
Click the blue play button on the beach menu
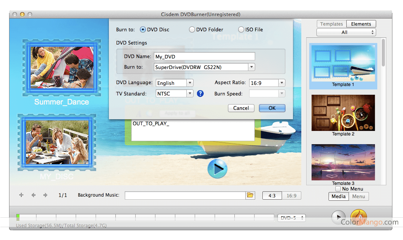coord(217,169)
